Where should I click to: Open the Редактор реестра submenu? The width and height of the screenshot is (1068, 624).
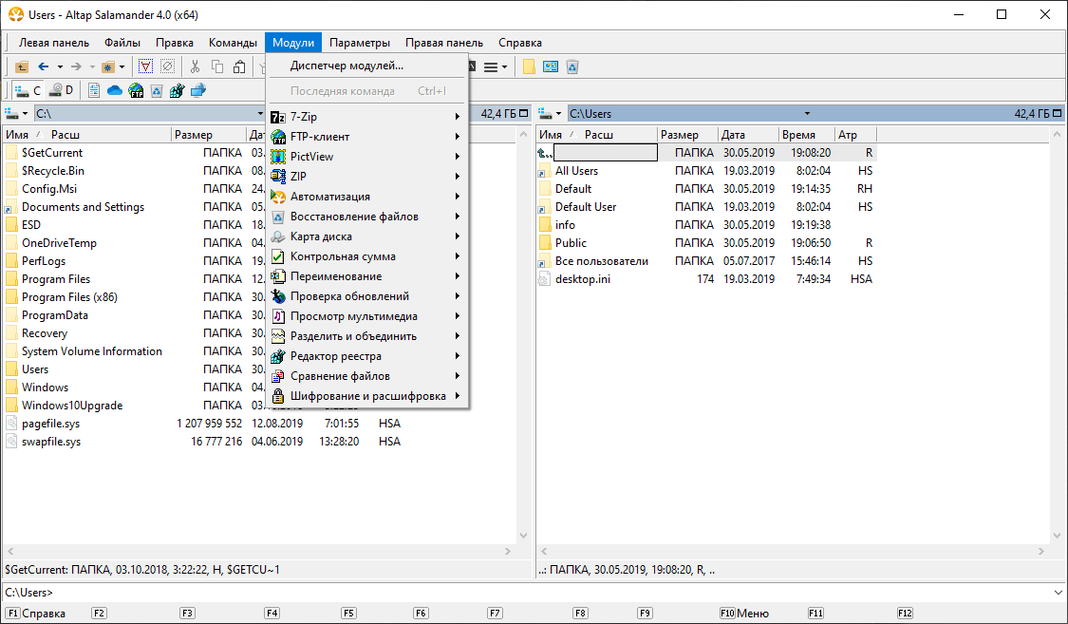[x=367, y=355]
